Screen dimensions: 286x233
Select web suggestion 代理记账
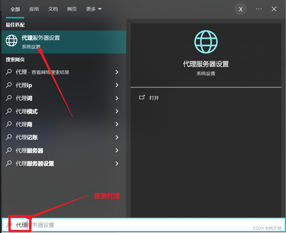(x=64, y=137)
